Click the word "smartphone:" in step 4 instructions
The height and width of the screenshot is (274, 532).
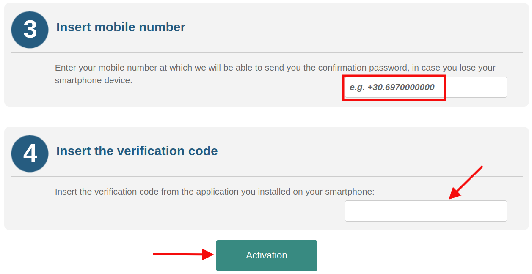pos(350,192)
